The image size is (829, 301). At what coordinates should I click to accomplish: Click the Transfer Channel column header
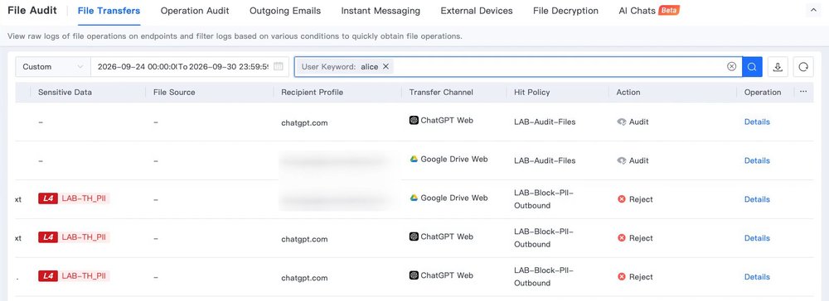click(441, 93)
